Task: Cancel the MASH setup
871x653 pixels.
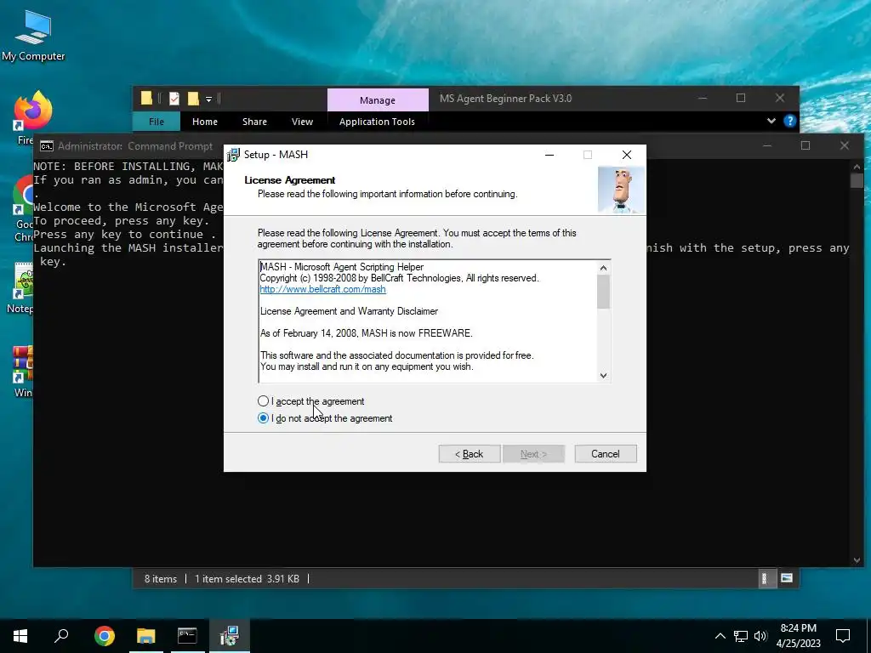Action: 606,454
